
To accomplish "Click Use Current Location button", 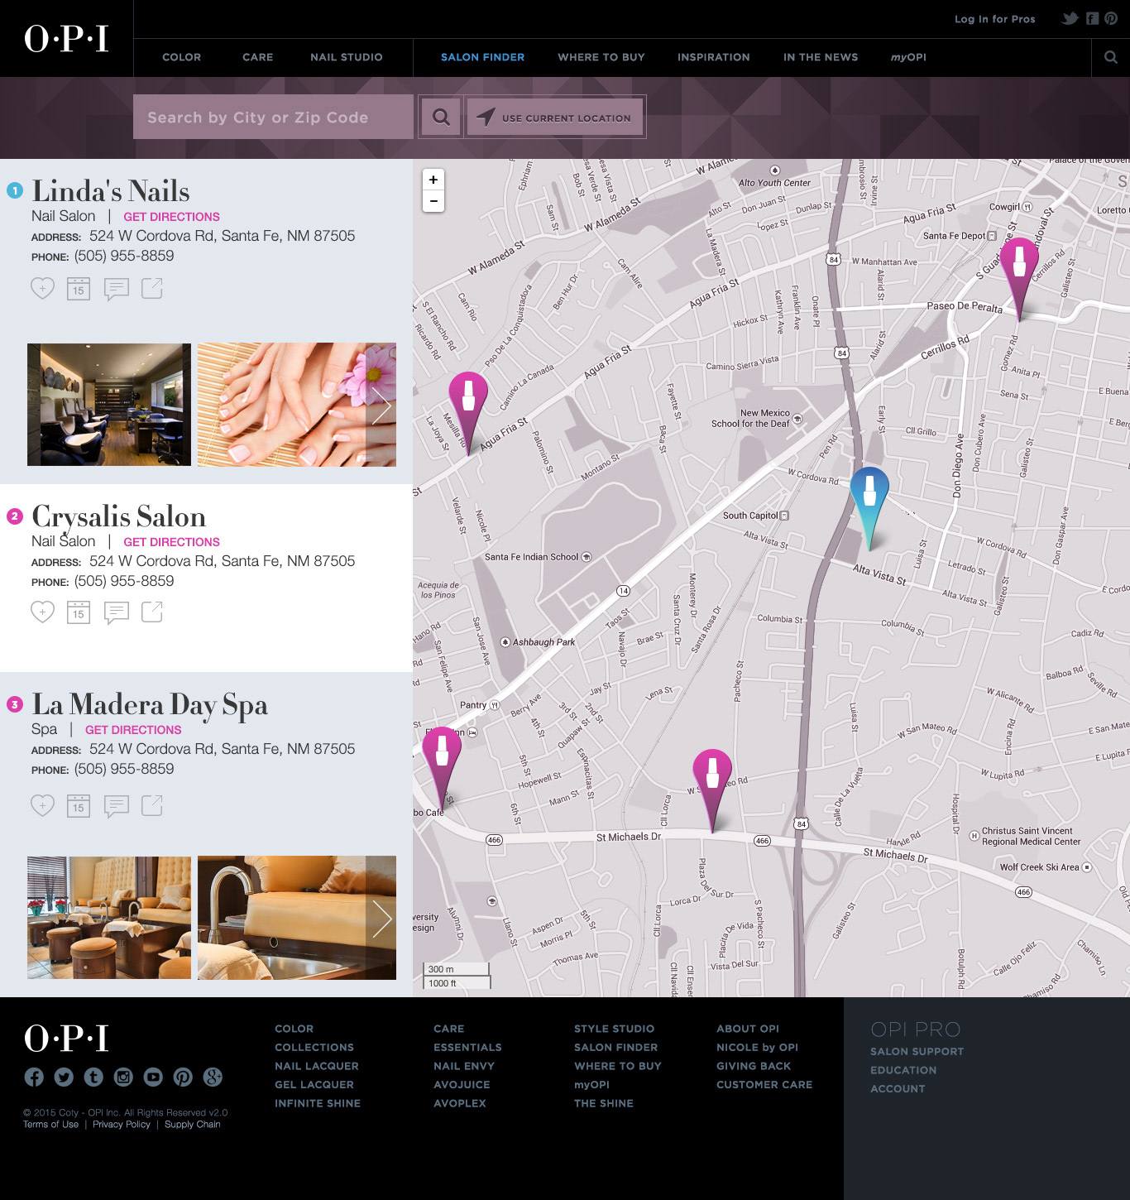I will point(554,117).
